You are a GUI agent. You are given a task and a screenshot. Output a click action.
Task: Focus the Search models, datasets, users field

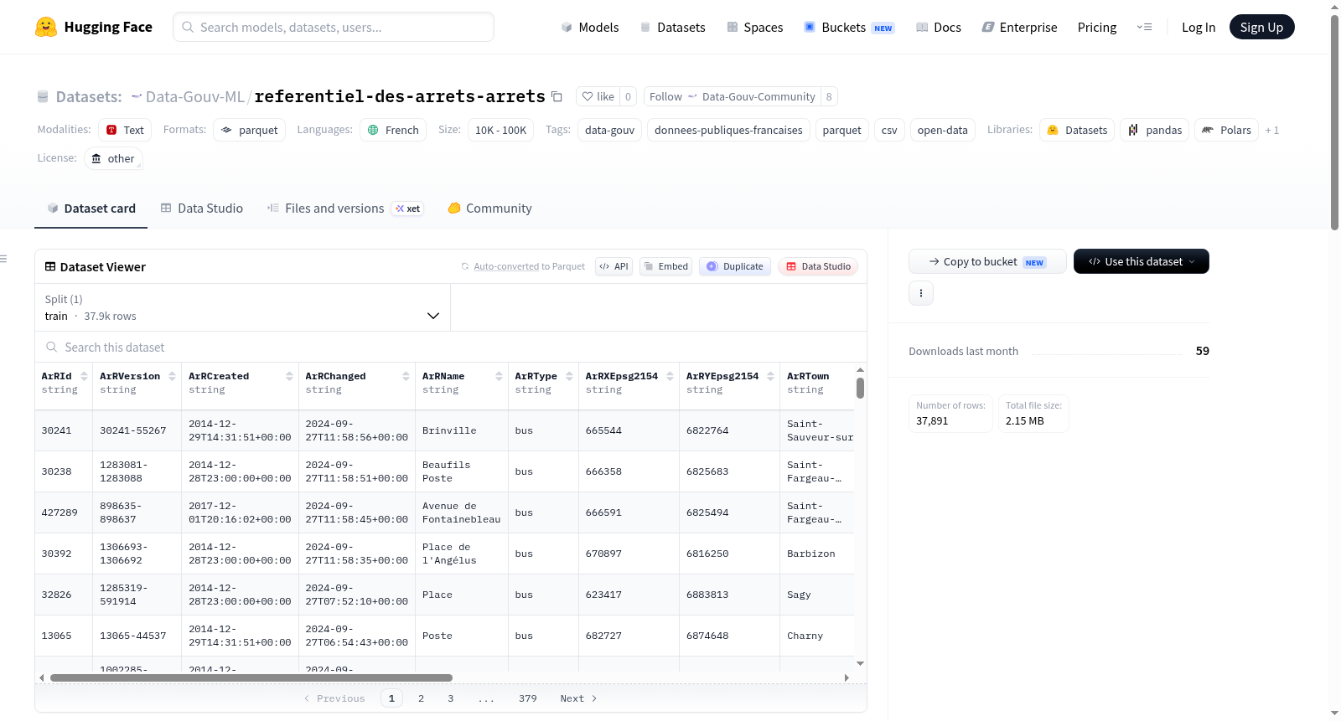pos(334,27)
